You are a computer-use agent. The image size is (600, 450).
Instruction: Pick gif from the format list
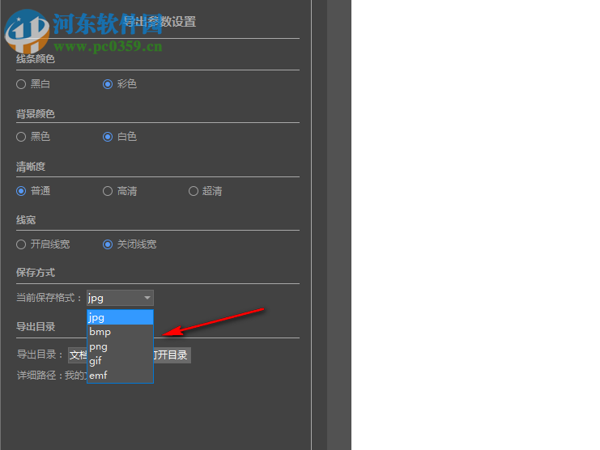120,361
